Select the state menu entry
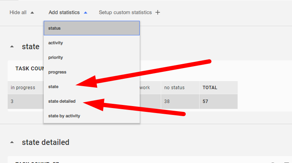 point(92,86)
